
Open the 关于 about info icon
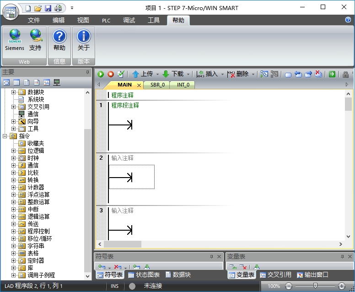[84, 40]
